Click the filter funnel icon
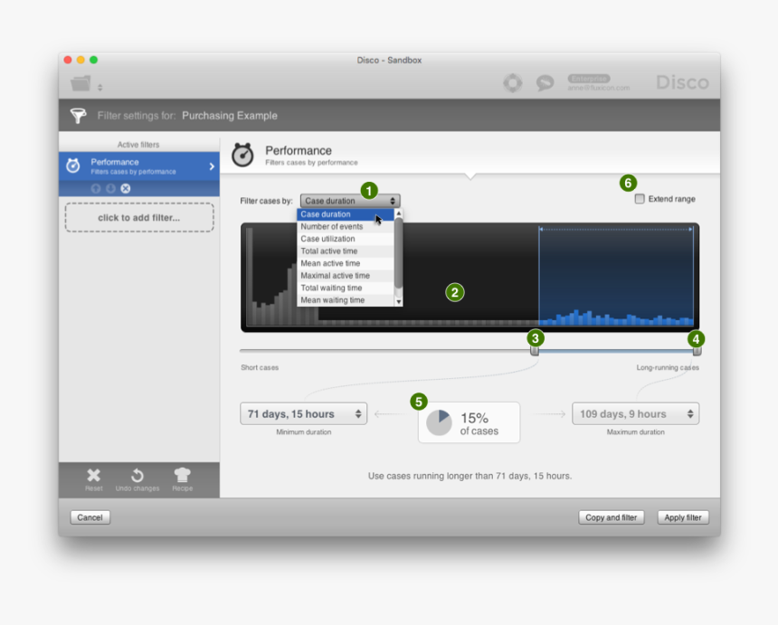The image size is (778, 625). [78, 116]
